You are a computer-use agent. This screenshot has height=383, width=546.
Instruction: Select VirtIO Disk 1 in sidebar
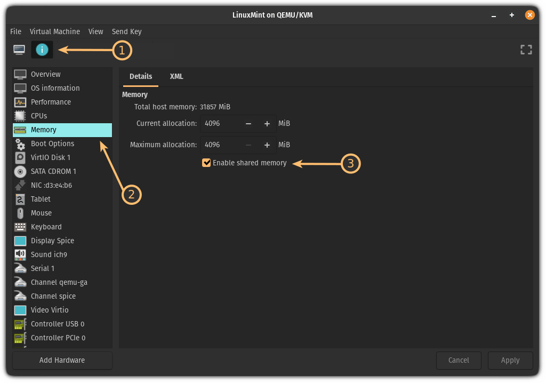(50, 157)
